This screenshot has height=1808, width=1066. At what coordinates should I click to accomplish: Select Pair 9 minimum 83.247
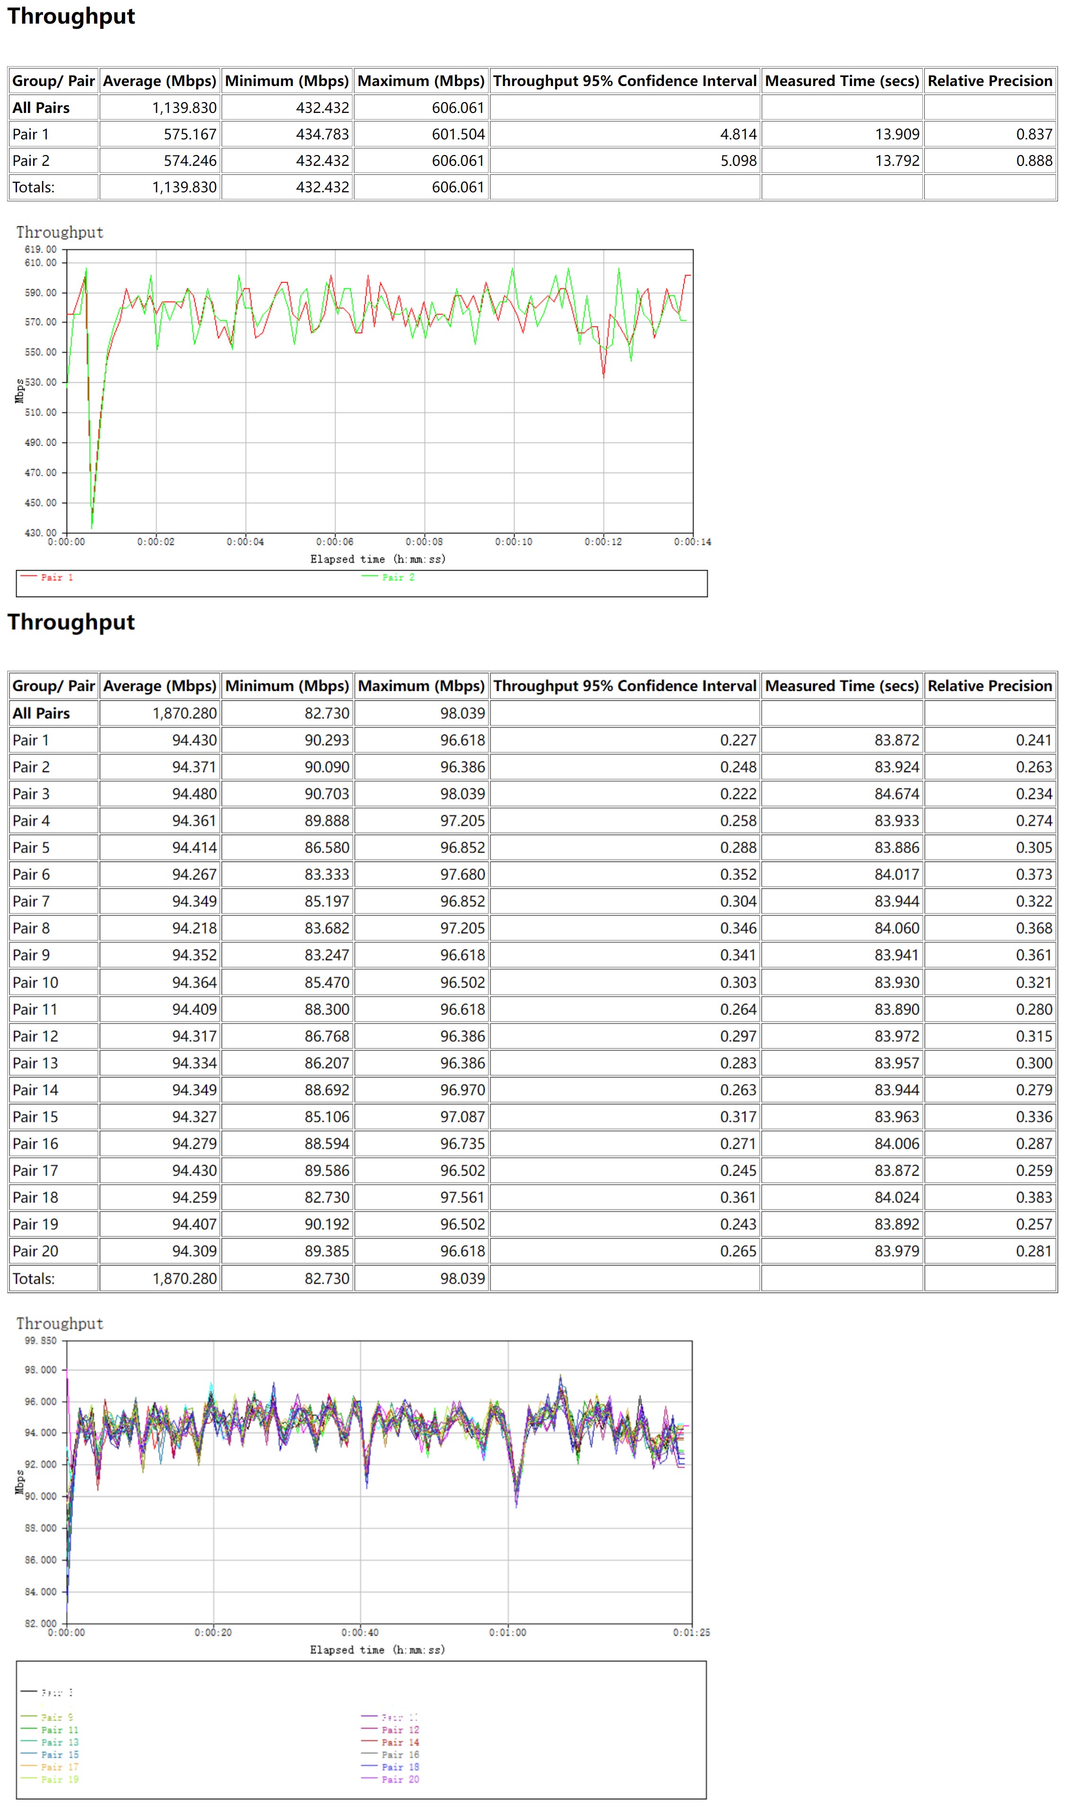point(327,956)
